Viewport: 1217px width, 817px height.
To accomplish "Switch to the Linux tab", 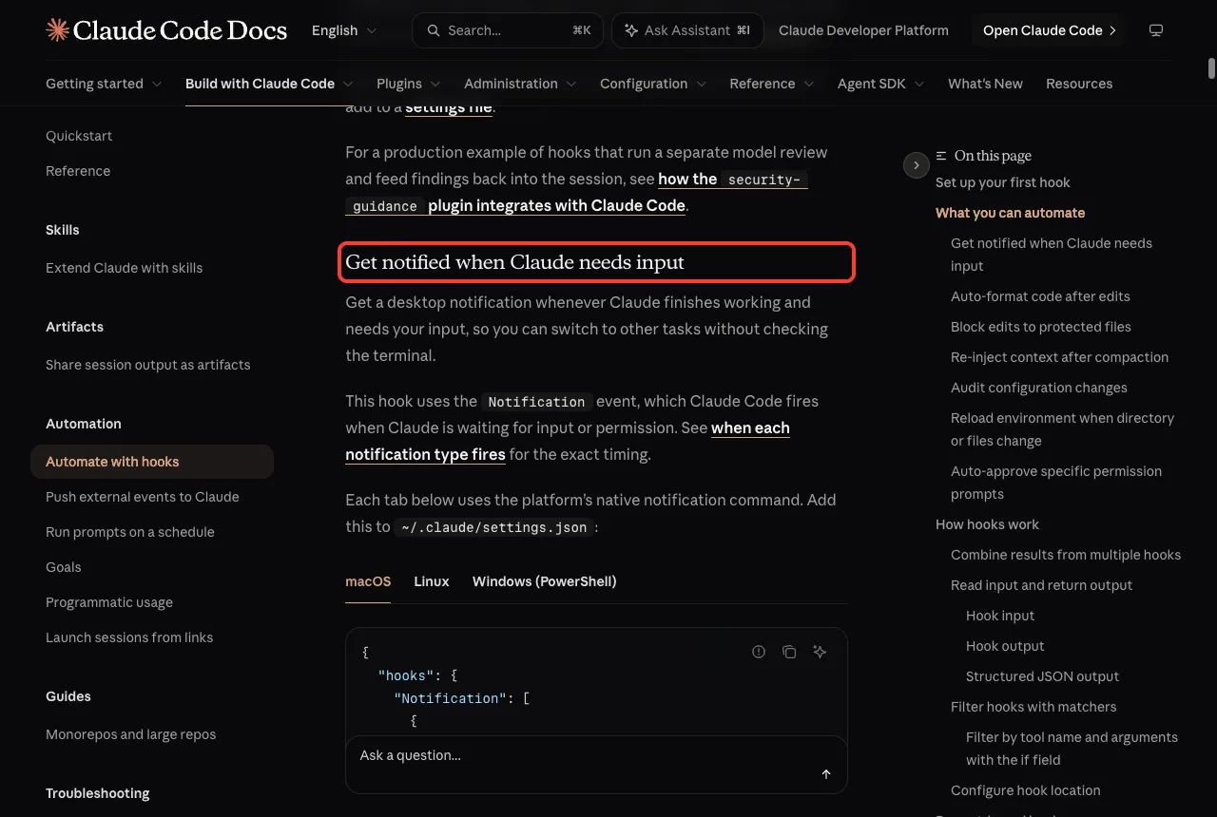I will tap(432, 581).
